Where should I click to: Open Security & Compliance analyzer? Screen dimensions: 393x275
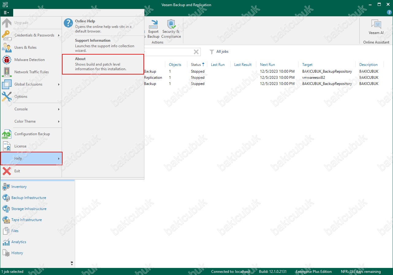(171, 29)
